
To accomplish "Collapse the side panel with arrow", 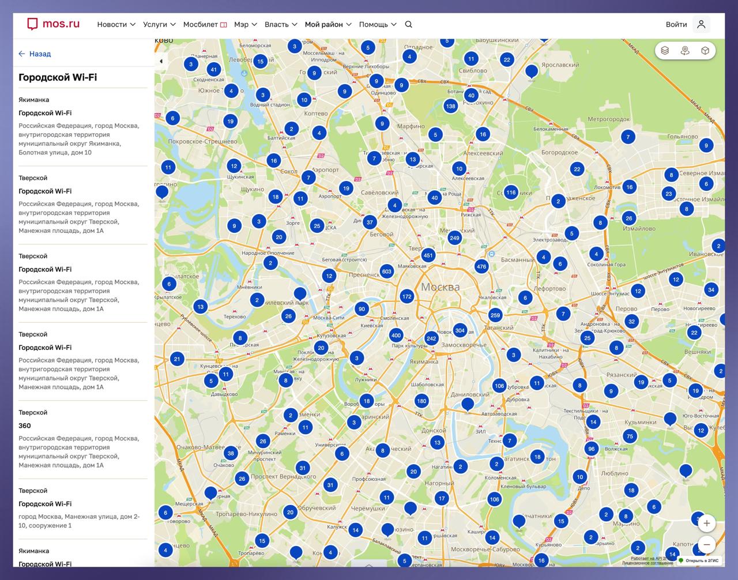I will coord(161,61).
